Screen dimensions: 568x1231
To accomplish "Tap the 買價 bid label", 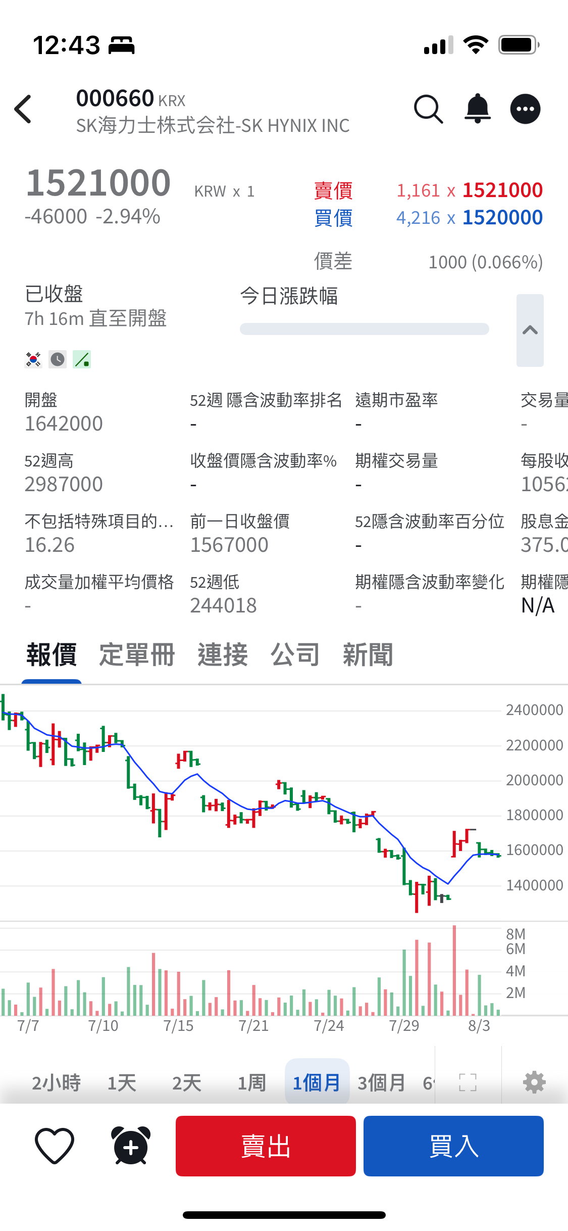I will 333,218.
